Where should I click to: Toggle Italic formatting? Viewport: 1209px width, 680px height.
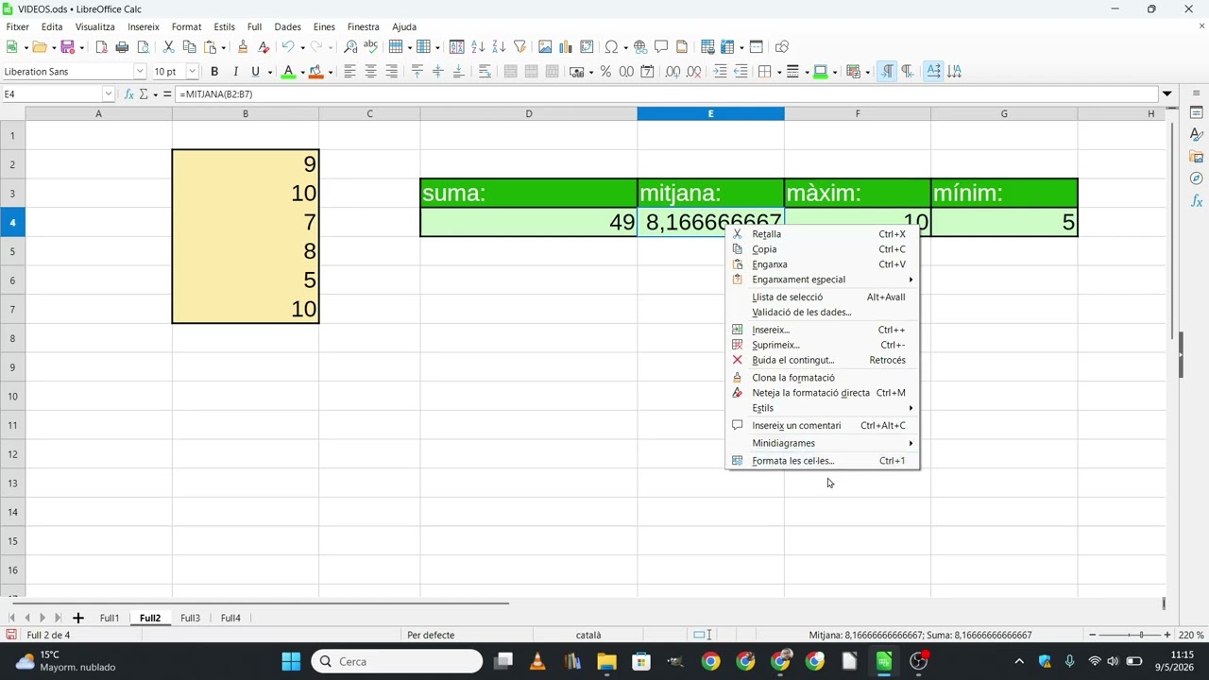235,71
